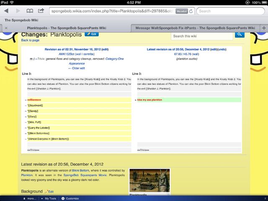Click the blue Edit button by Planktopolis
Screen dimensions: 268x201
[x=92, y=34]
